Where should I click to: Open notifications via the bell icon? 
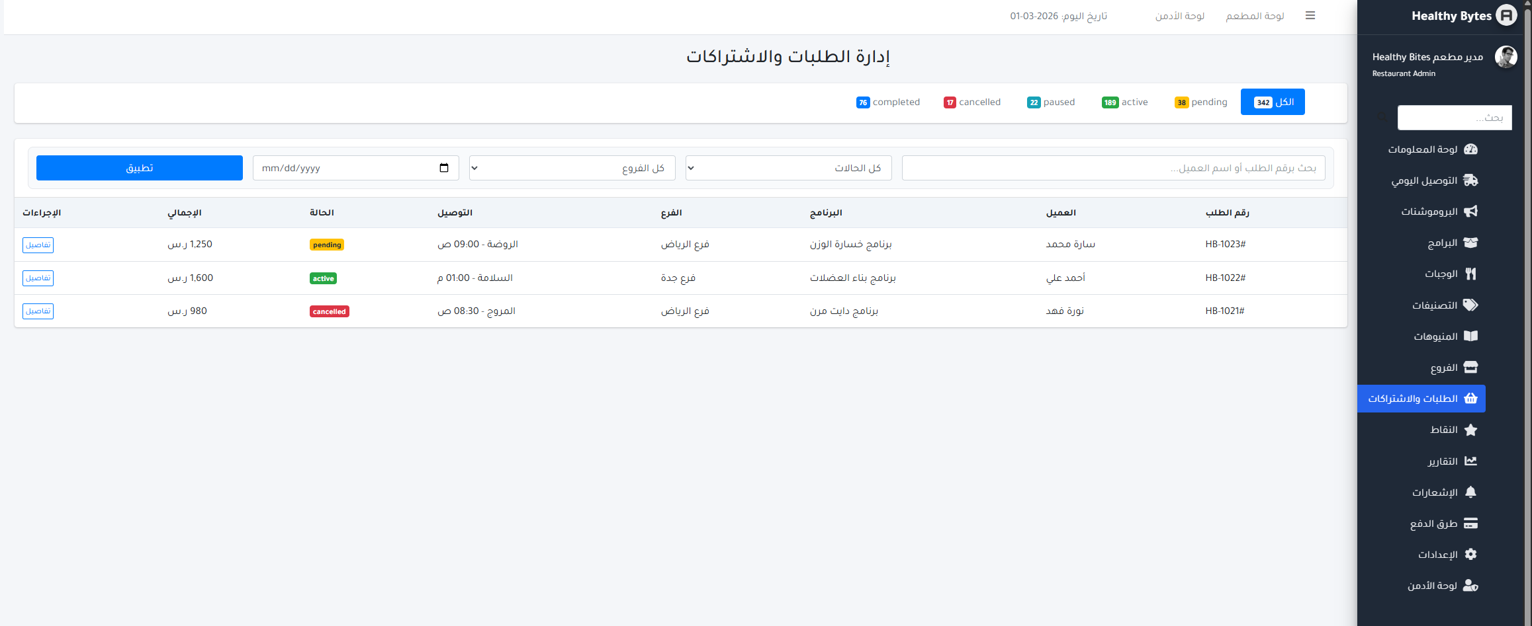click(x=1470, y=492)
